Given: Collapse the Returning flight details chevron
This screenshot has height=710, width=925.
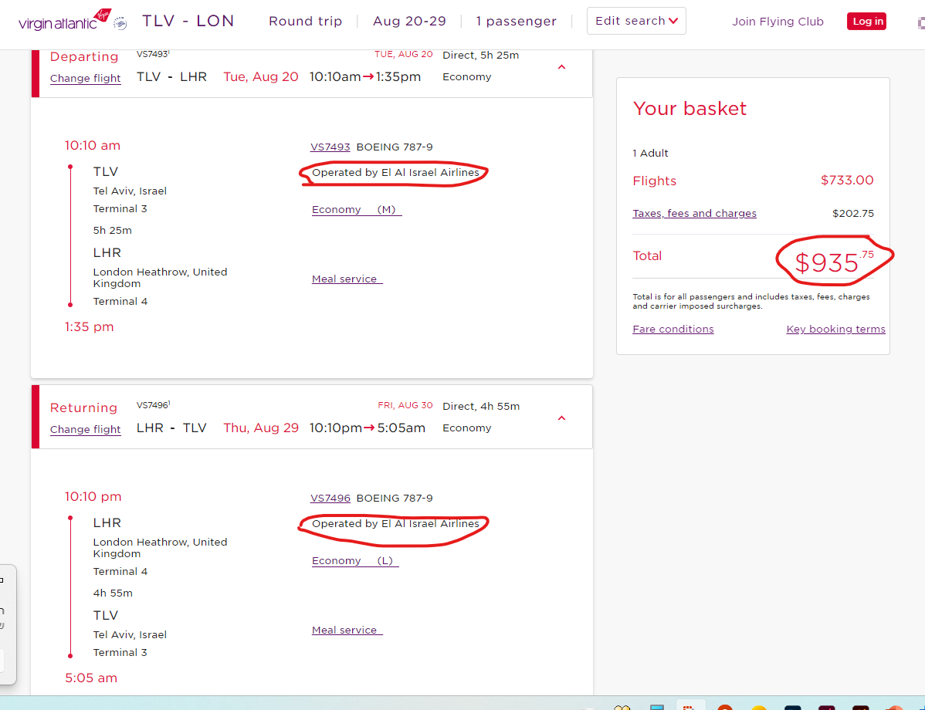Looking at the screenshot, I should coord(561,418).
